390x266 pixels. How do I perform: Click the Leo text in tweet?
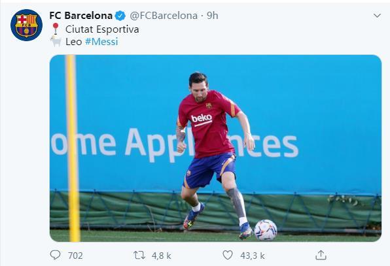pyautogui.click(x=74, y=41)
